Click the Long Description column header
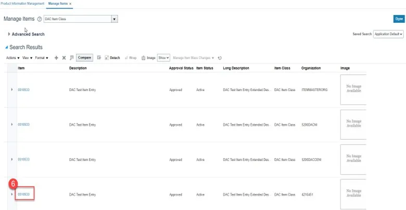Image resolution: width=406 pixels, height=210 pixels. coord(236,68)
